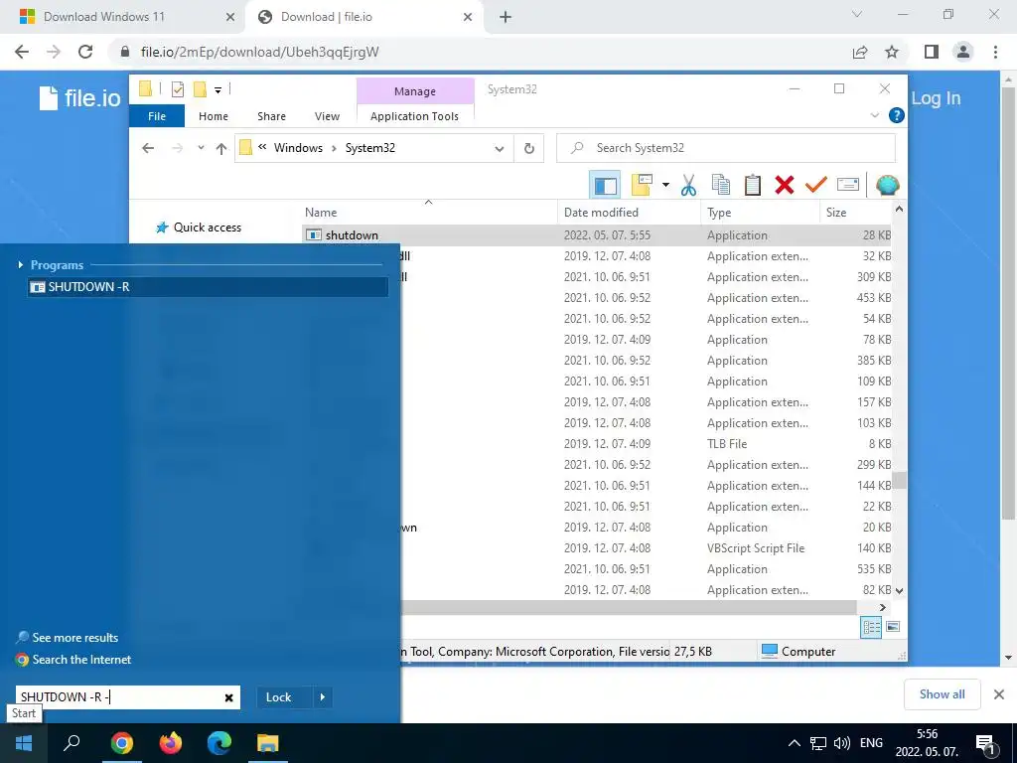Click the Cut scissors toolbar icon
1017x763 pixels.
(688, 185)
